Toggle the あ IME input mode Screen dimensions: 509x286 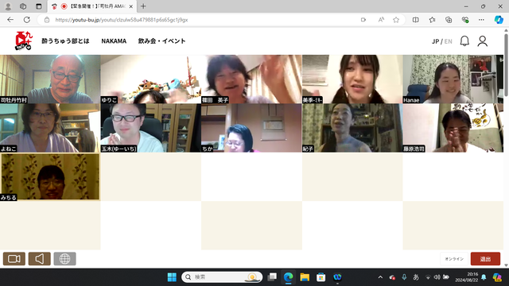pos(416,277)
